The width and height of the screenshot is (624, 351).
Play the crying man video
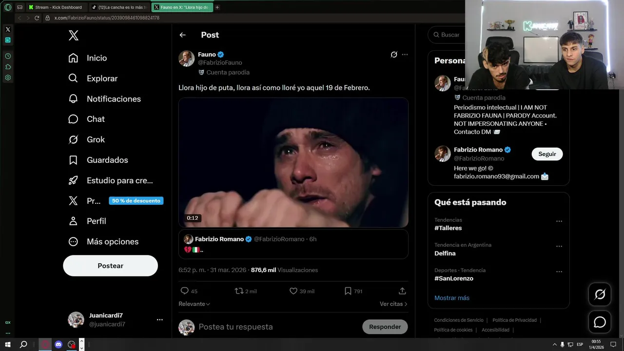293,162
